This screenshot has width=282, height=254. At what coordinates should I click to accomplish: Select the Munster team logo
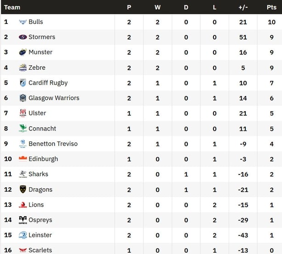coord(23,52)
